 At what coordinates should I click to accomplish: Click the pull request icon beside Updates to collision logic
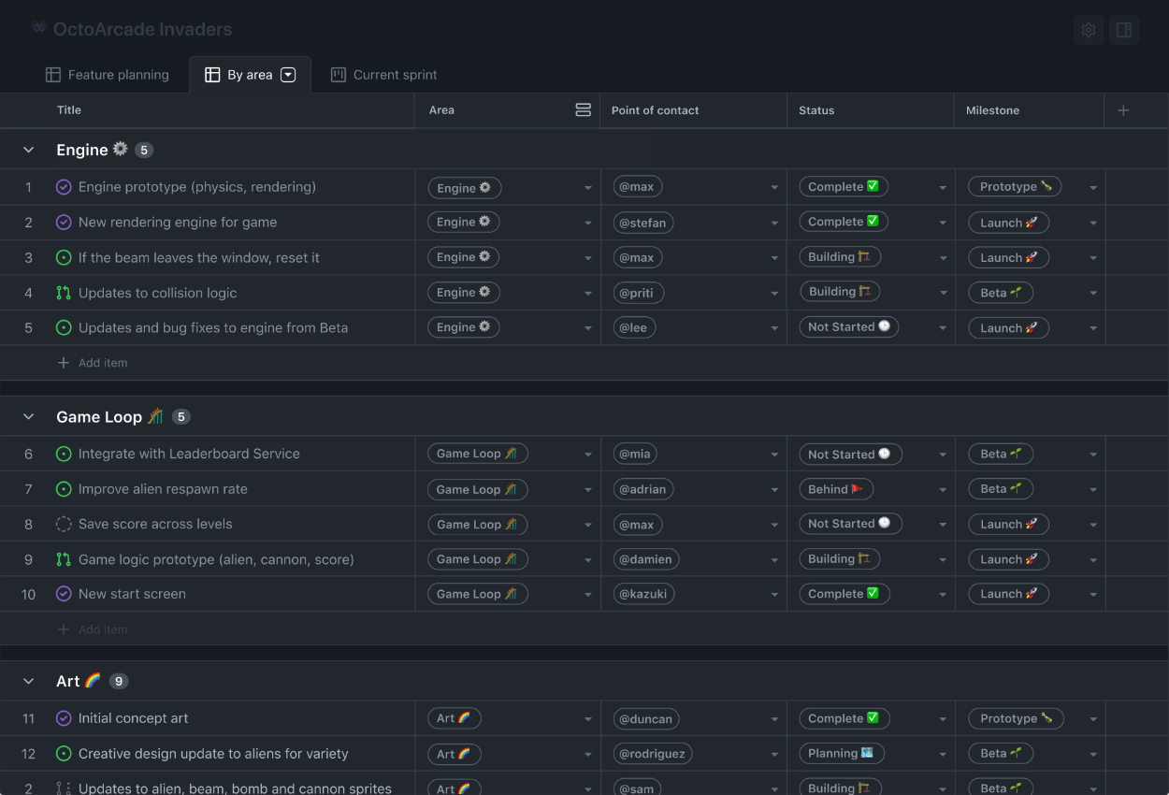tap(64, 292)
